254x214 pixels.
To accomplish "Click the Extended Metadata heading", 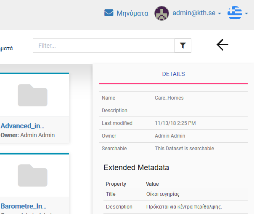I will 136,168.
